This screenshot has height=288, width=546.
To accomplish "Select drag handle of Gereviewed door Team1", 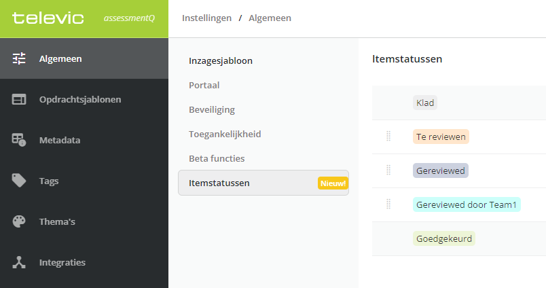I will click(388, 204).
